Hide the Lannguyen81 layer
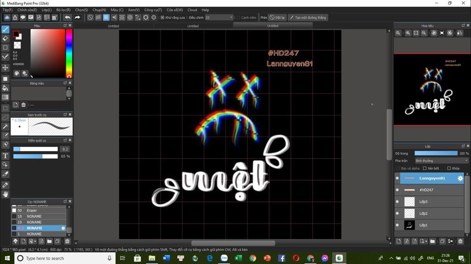Screen dimensions: 471x264 click(397, 178)
